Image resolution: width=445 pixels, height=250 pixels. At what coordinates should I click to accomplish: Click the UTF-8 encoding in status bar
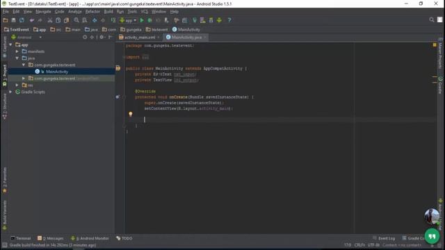click(x=373, y=245)
